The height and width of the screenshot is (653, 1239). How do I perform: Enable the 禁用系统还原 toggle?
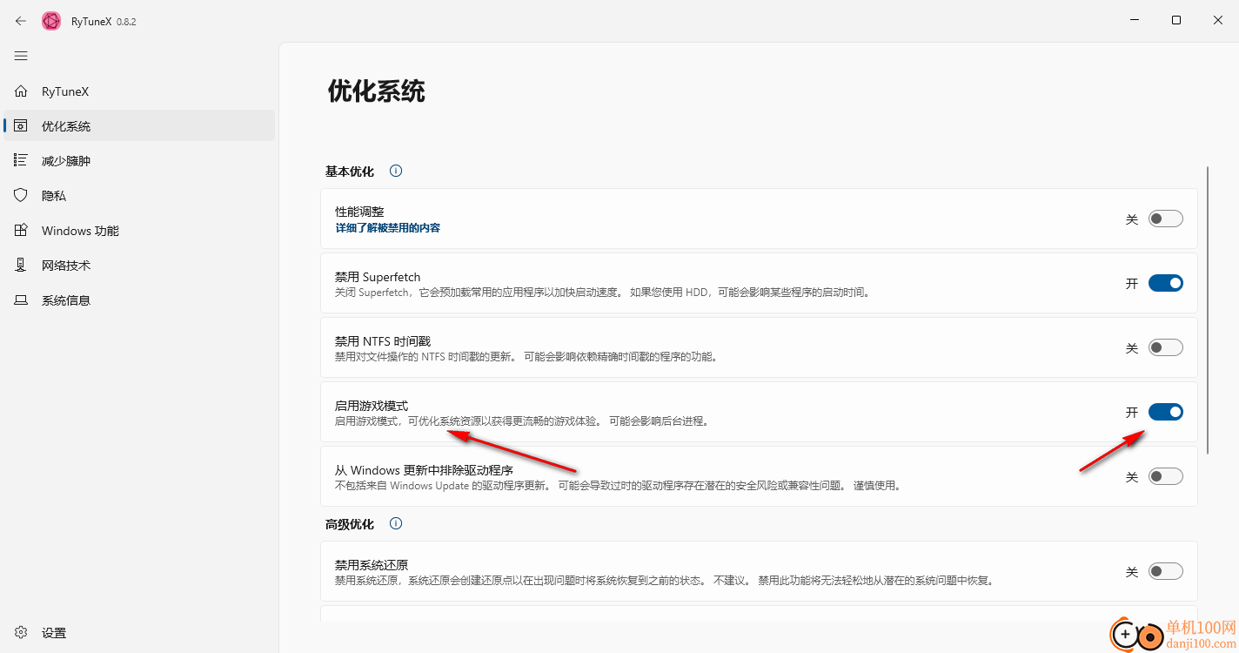coord(1166,572)
